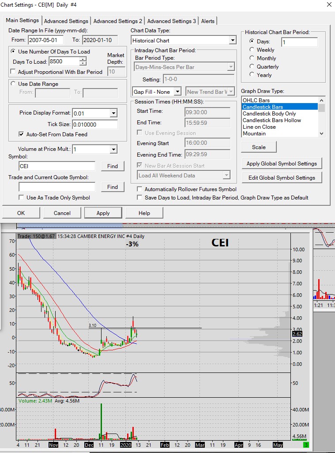Click the Nov date axis label
Screen dimensions: 335x453
click(x=53, y=445)
